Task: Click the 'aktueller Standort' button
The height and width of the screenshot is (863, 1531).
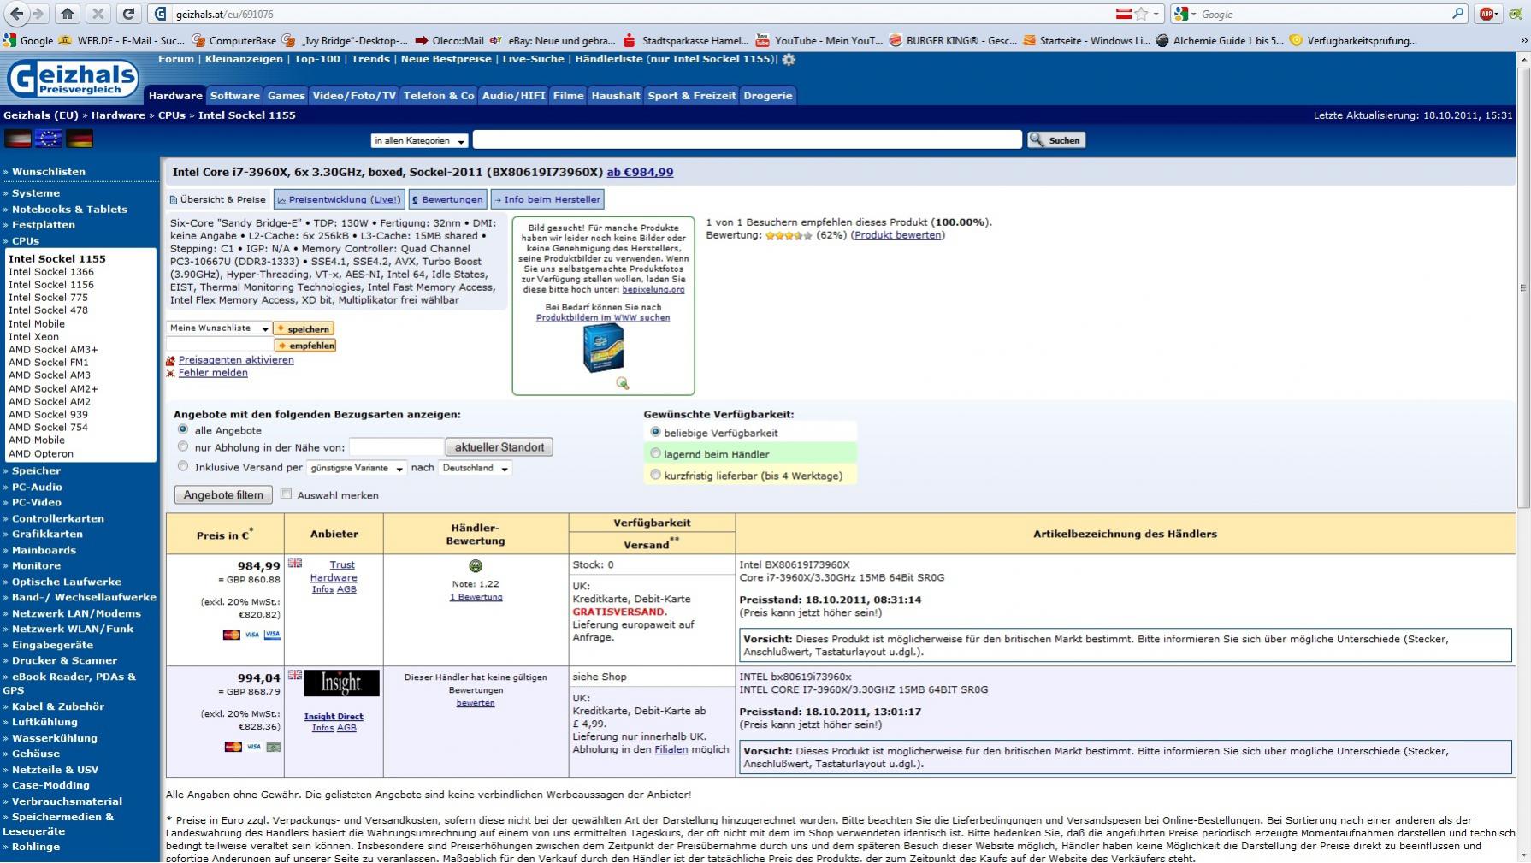Action: tap(499, 447)
